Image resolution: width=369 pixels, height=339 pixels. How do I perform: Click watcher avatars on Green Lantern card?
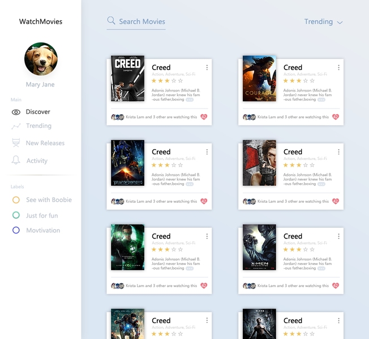click(117, 286)
